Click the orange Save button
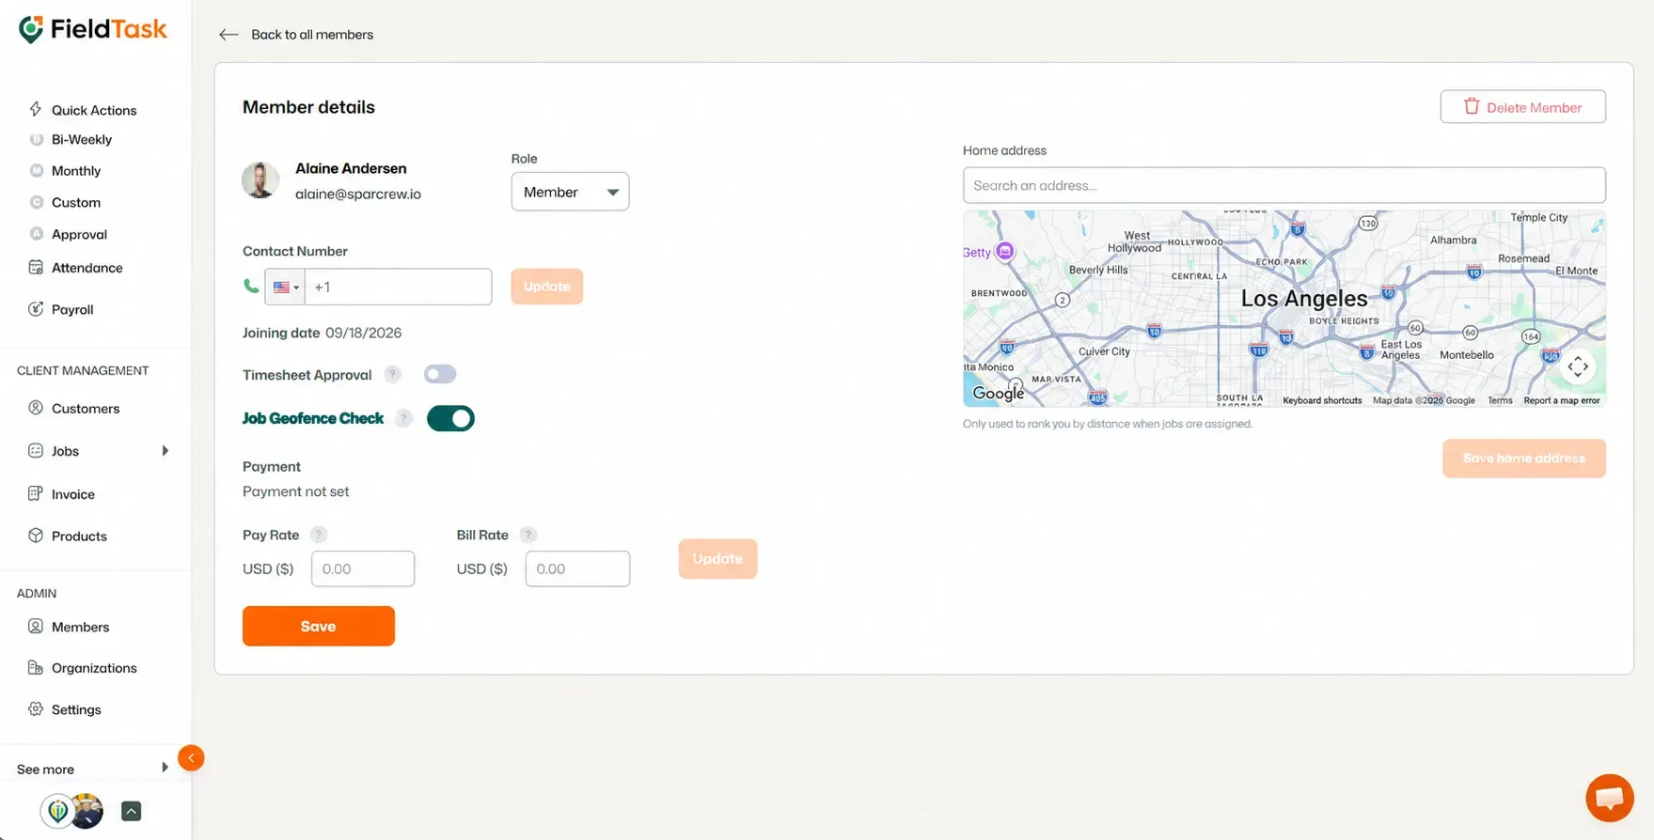 click(x=319, y=626)
